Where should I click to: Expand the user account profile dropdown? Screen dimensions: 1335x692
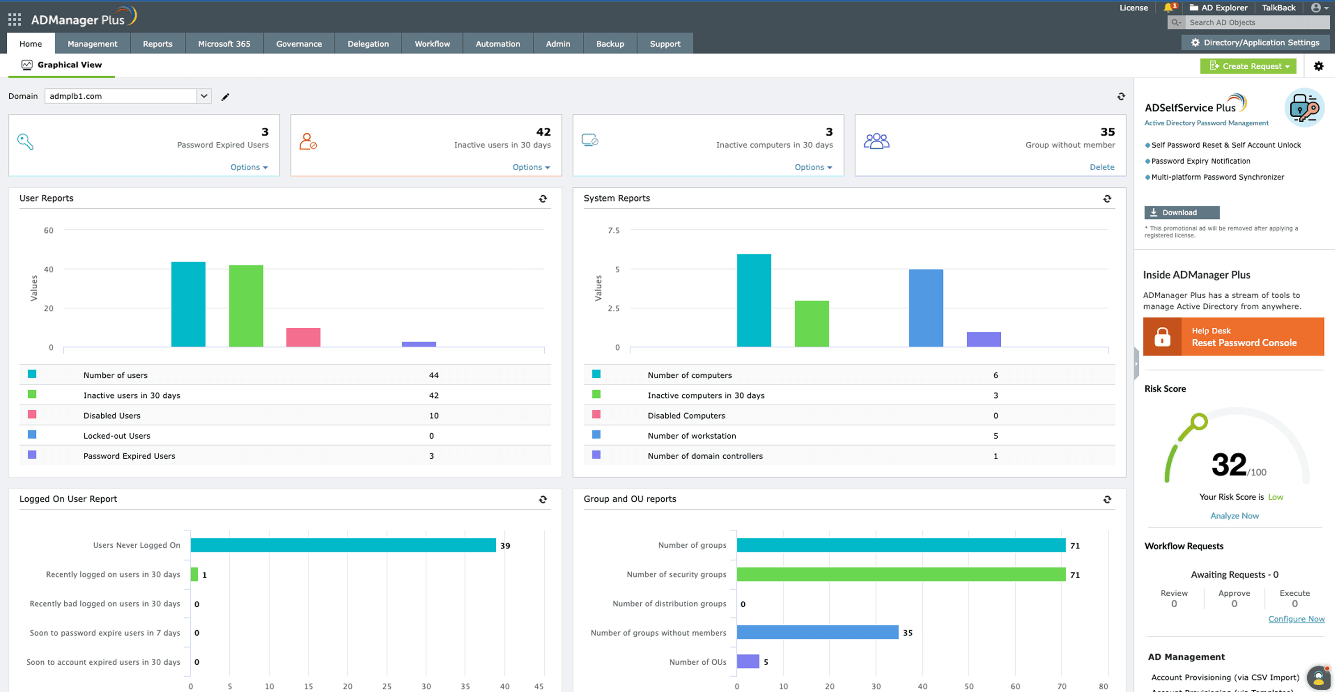click(1318, 7)
